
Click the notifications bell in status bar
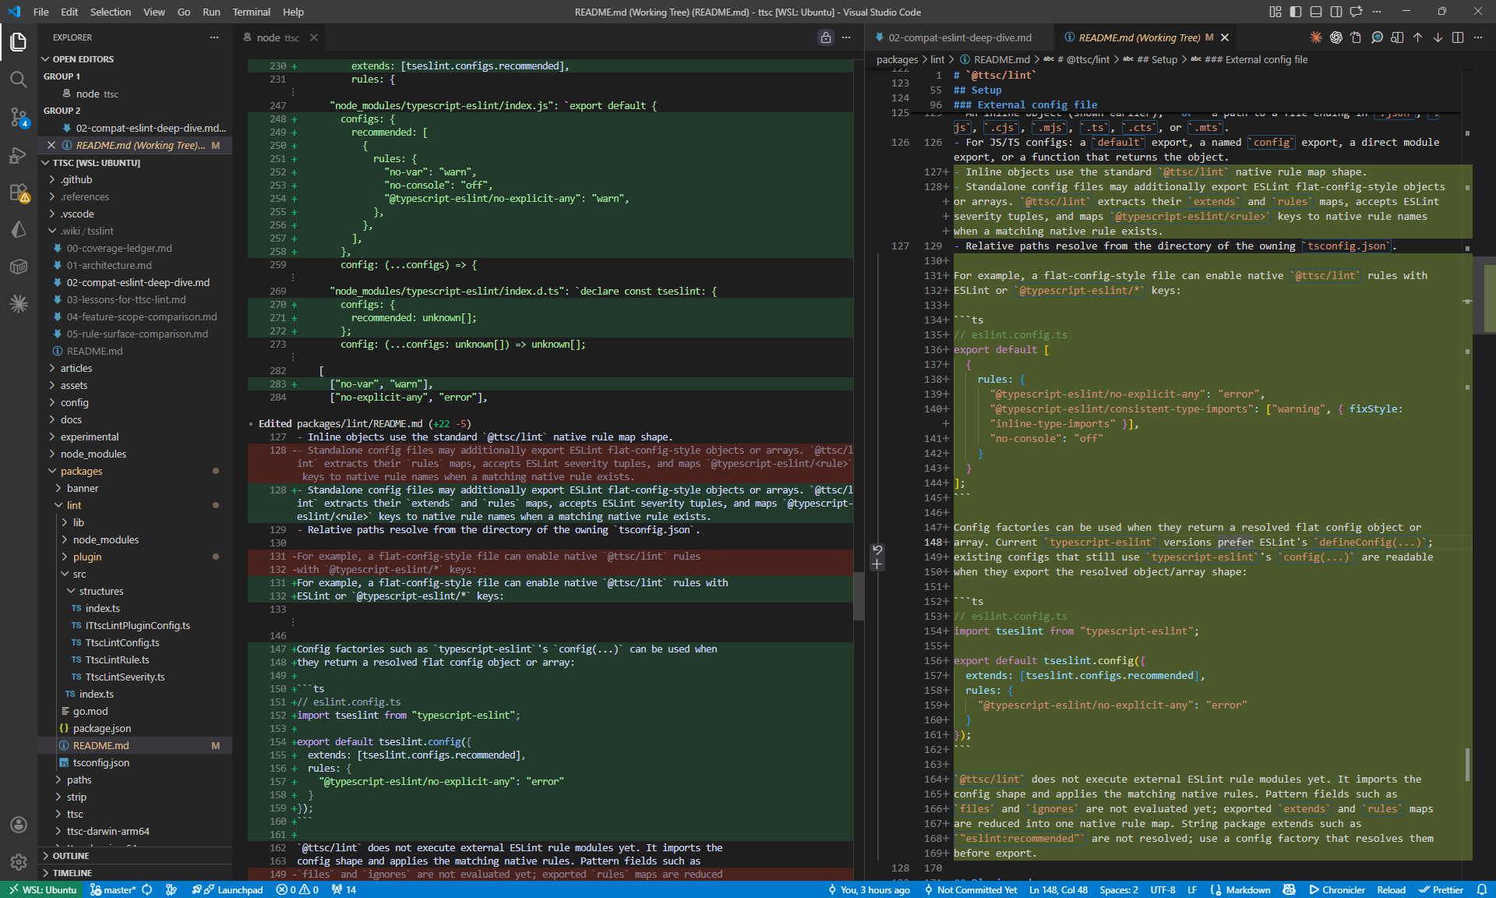point(1482,889)
